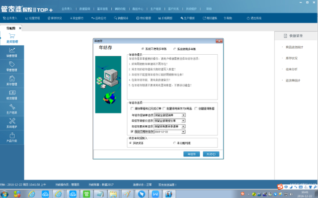Open 业务录入 in top menu bar
318x198 pixels.
[x=67, y=9]
